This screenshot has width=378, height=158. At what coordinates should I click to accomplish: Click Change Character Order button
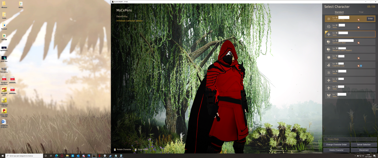[x=336, y=145]
